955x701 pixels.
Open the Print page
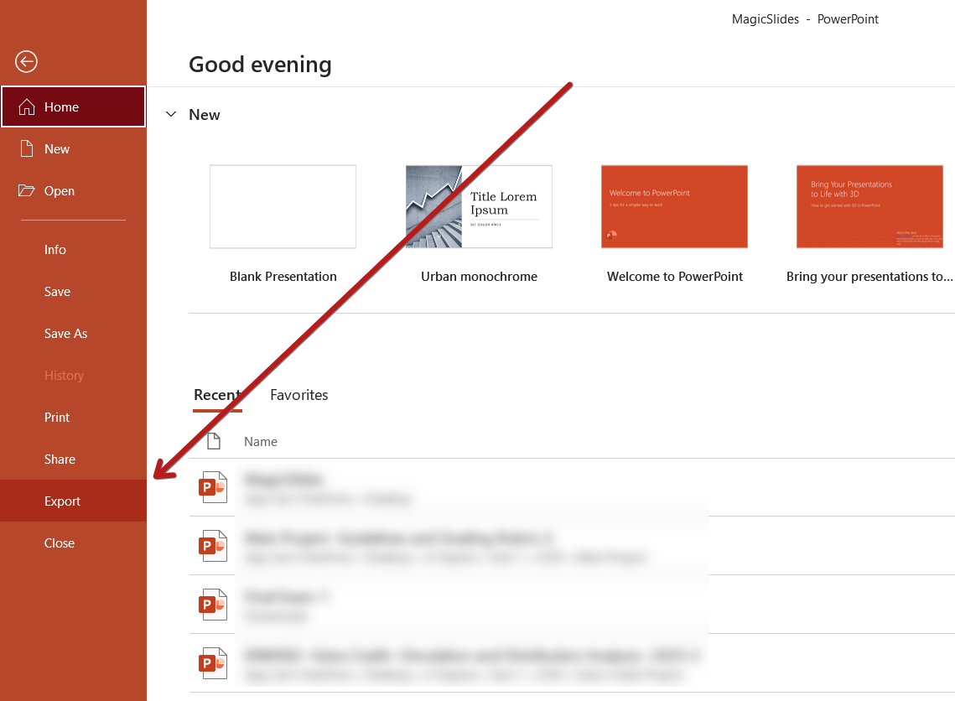[73, 418]
